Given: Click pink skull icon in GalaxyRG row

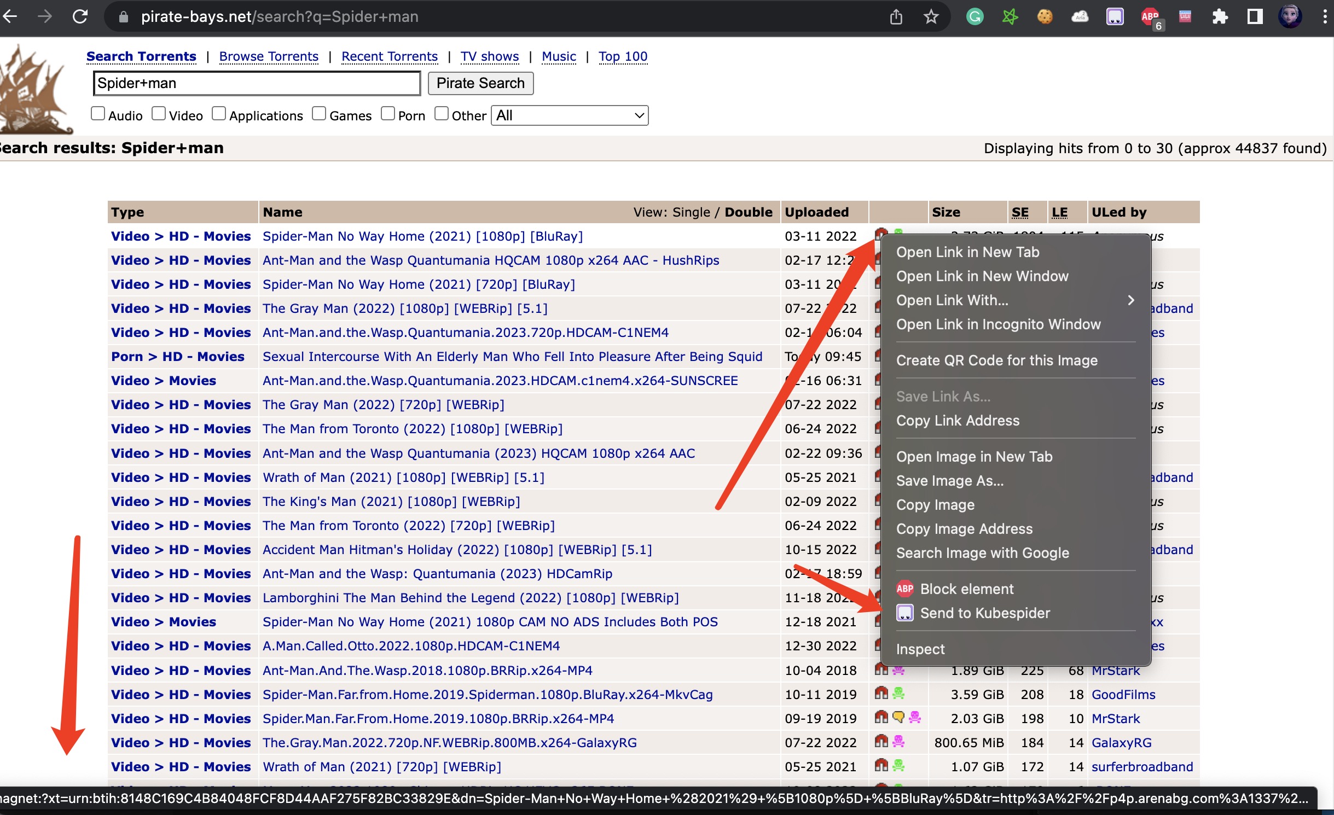Looking at the screenshot, I should (x=898, y=742).
